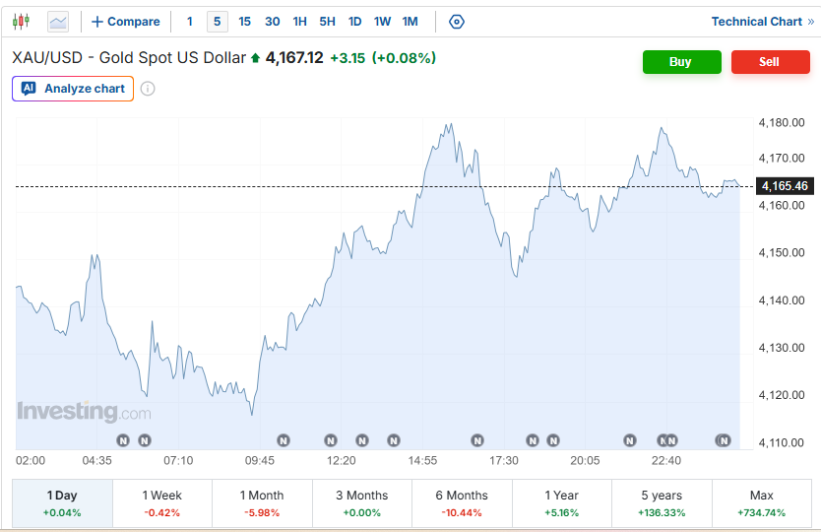
Task: Click the AI Analyze chart button
Action: coord(73,89)
